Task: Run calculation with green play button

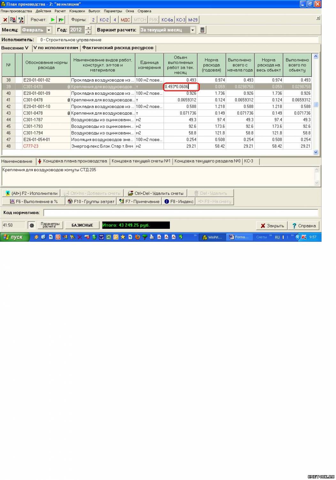Action: 53,20
